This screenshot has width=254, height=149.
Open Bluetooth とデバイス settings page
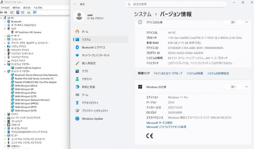tap(93, 47)
